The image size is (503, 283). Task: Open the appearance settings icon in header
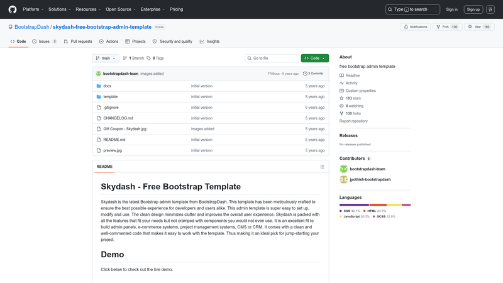pos(490,9)
